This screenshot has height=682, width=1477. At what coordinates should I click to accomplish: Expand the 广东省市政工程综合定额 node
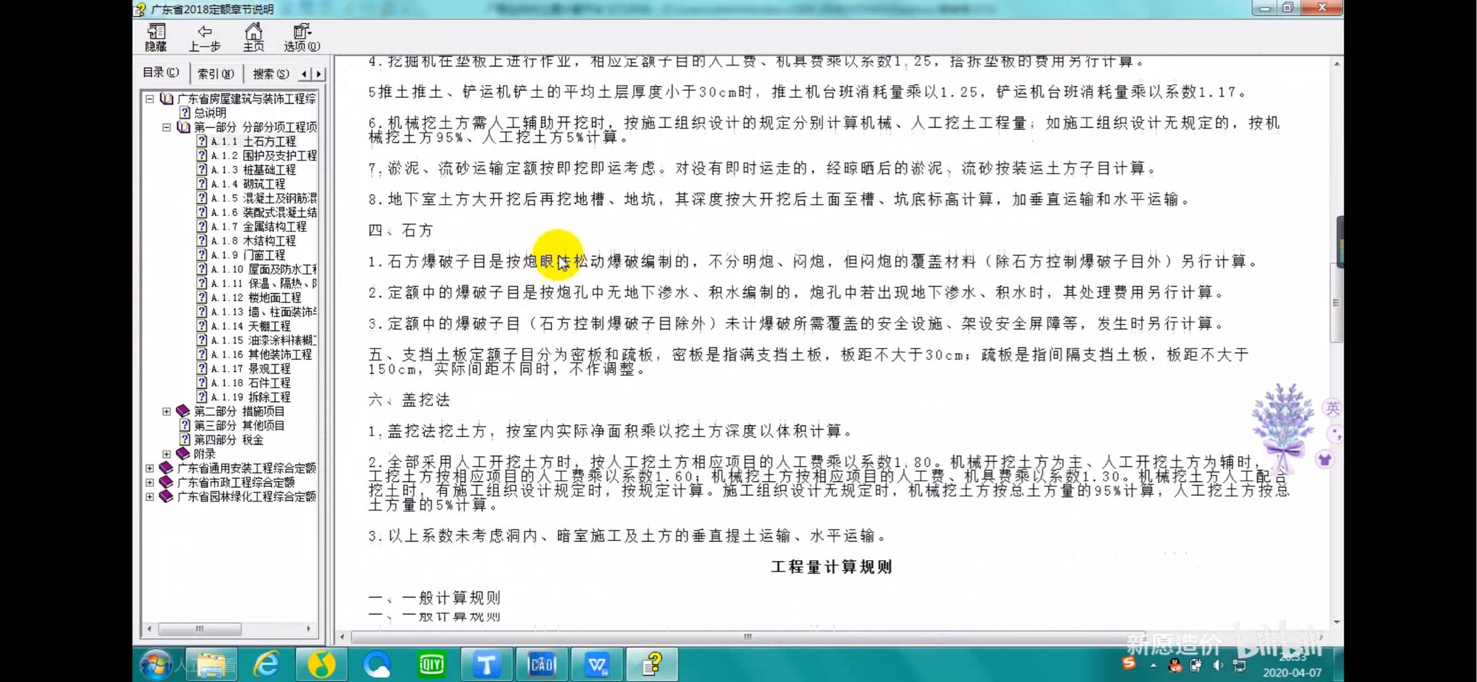point(150,482)
